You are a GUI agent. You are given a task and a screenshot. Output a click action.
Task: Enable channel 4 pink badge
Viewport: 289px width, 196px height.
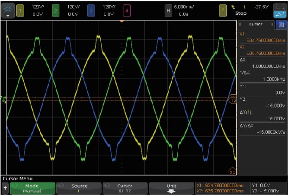coord(127,9)
